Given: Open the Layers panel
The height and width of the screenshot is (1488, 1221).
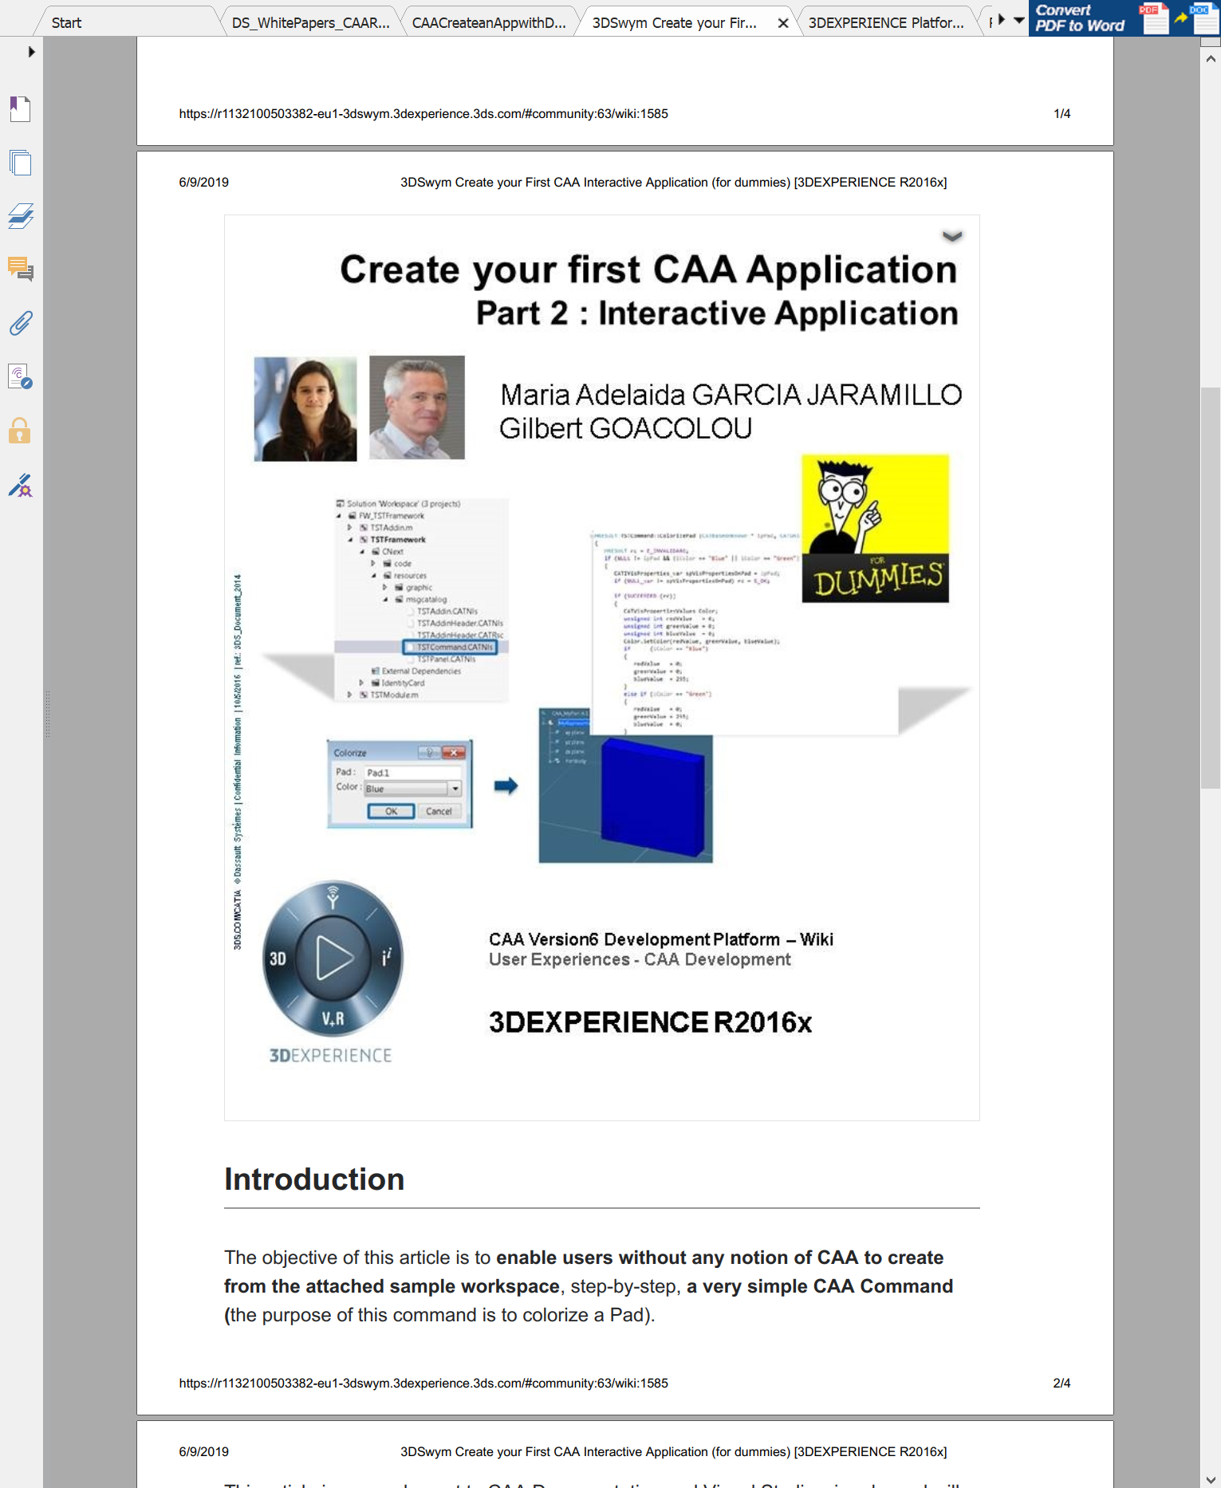Looking at the screenshot, I should [20, 216].
